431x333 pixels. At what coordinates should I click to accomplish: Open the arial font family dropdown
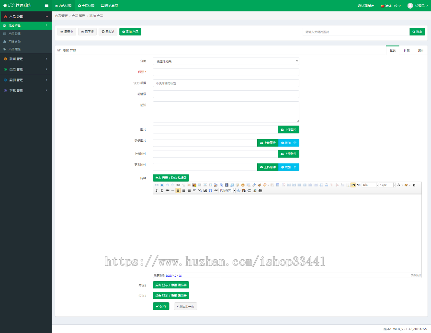click(x=370, y=185)
